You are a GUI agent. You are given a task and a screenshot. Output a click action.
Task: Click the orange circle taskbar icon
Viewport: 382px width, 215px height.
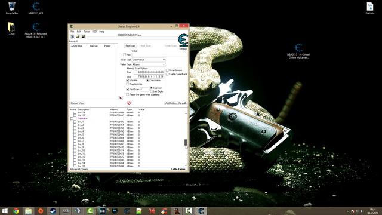click(x=41, y=211)
